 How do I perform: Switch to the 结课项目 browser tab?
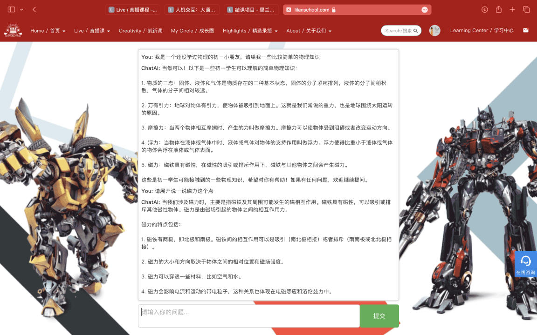[x=251, y=10]
